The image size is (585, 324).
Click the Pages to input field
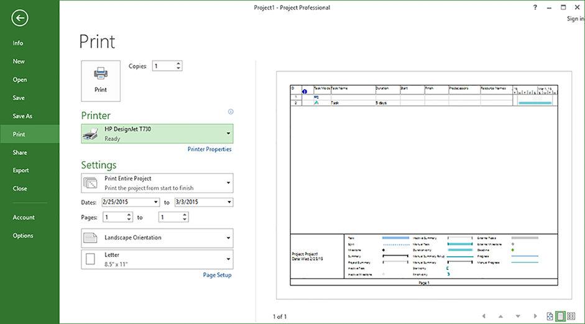[x=170, y=217]
